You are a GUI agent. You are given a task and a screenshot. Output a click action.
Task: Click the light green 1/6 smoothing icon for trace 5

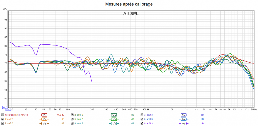point(113,119)
